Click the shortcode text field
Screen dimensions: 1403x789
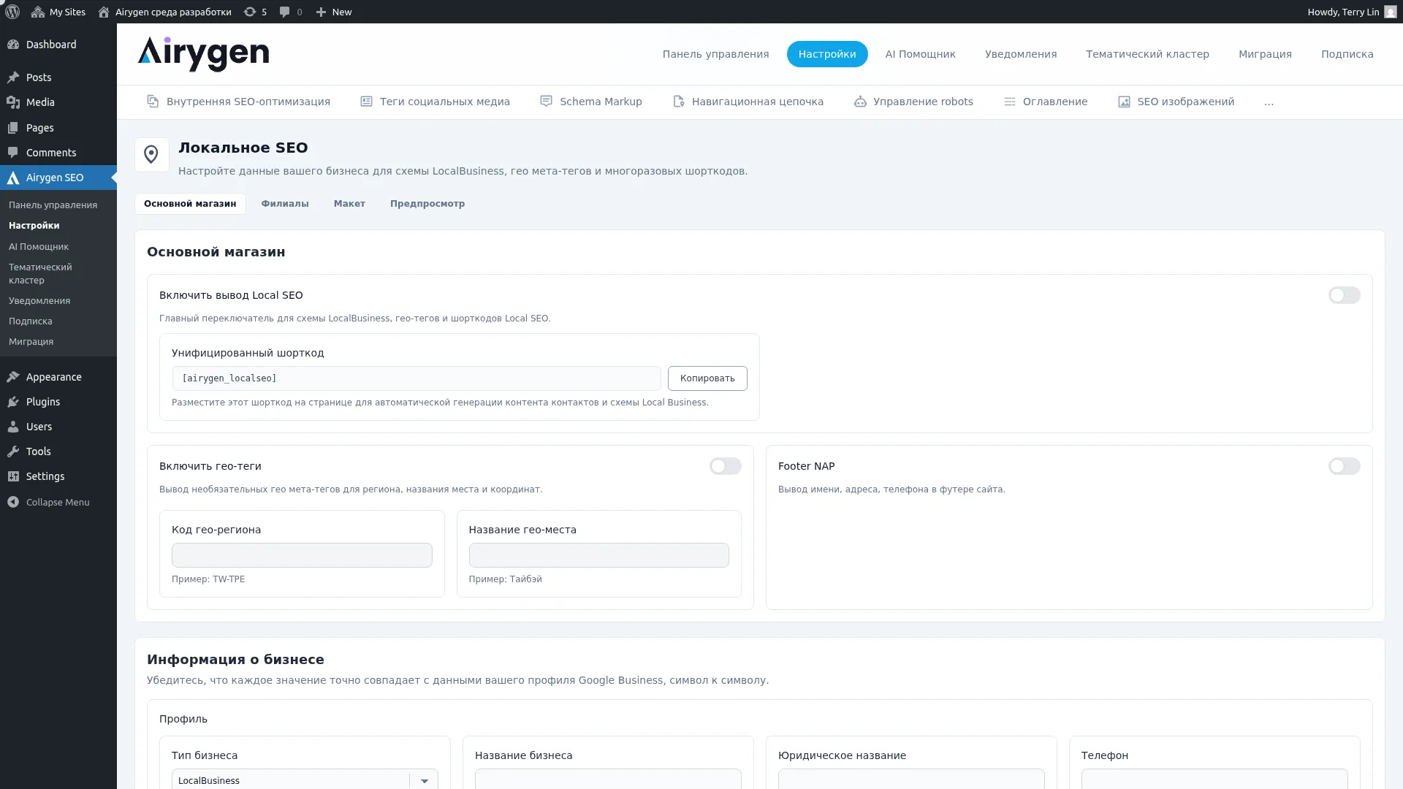[417, 378]
